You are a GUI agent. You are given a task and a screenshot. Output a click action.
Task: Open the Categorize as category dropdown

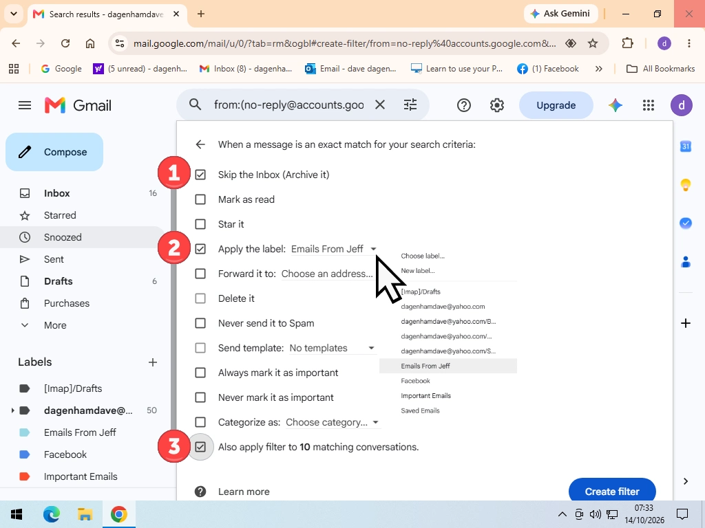[333, 423]
